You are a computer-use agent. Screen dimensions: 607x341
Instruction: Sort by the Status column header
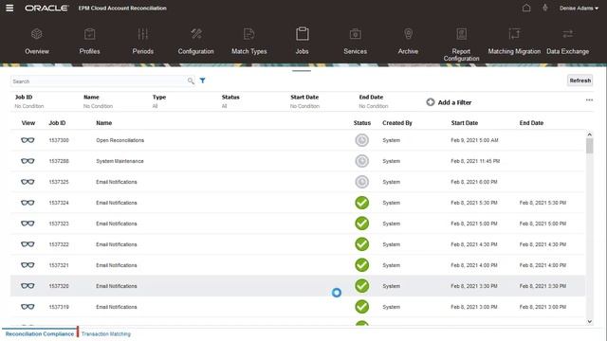click(x=362, y=123)
